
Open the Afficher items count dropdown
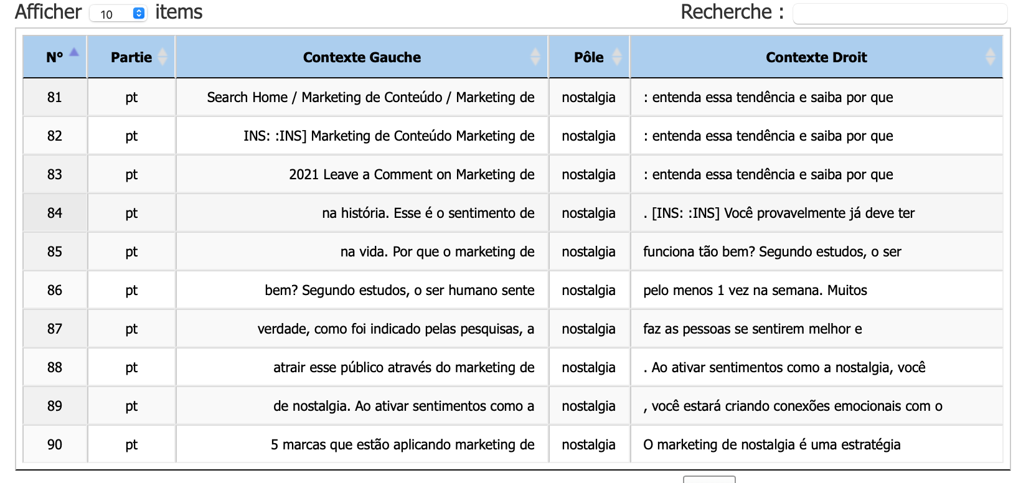click(118, 14)
